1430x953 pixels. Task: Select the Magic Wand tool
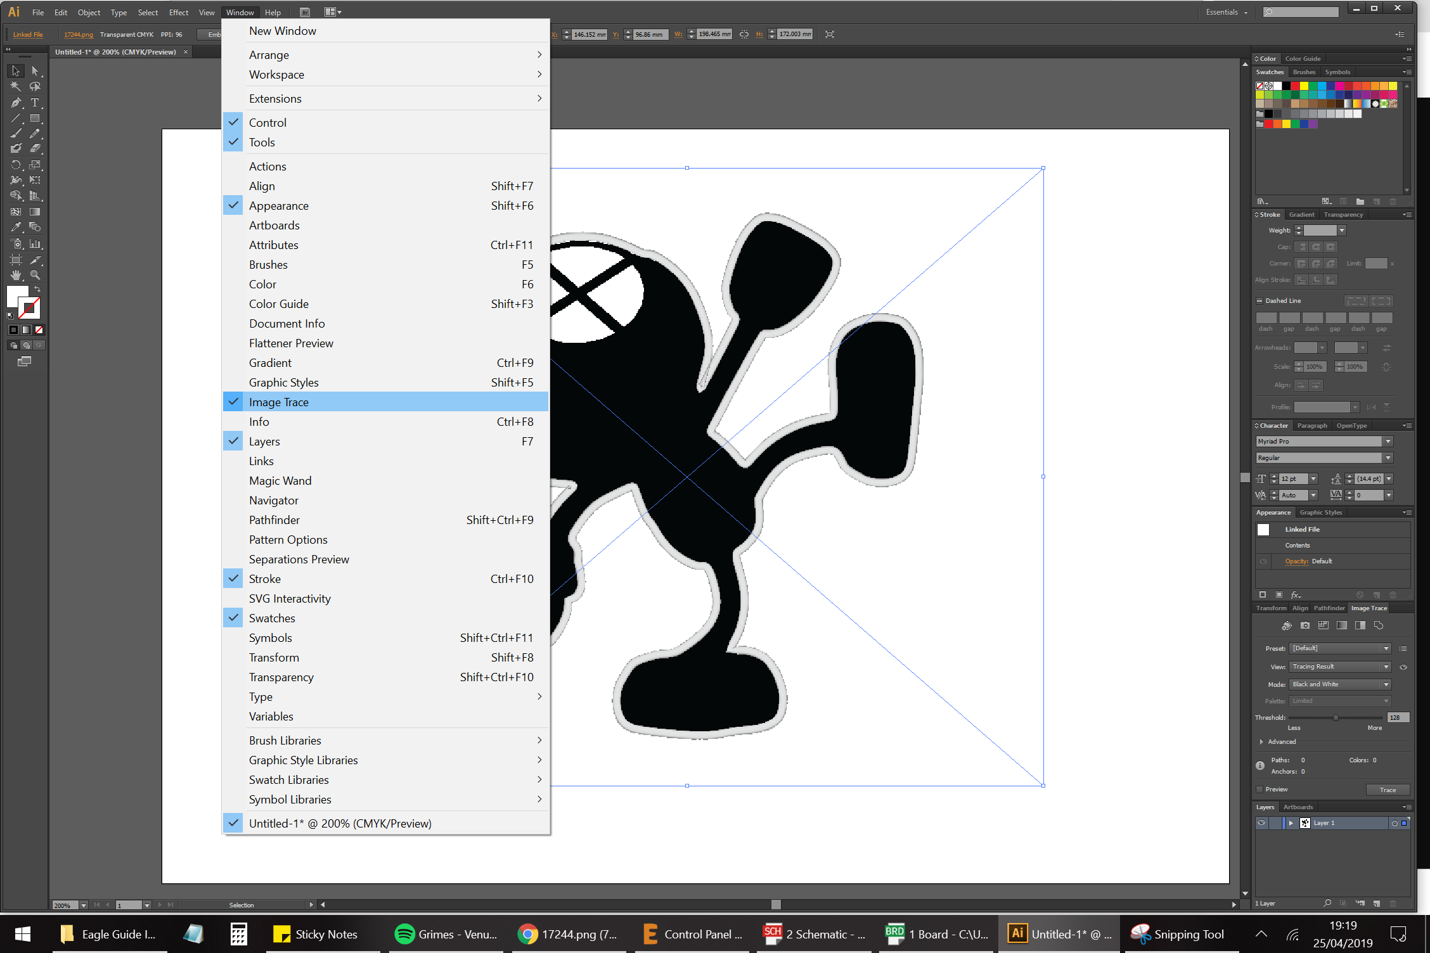[x=16, y=86]
